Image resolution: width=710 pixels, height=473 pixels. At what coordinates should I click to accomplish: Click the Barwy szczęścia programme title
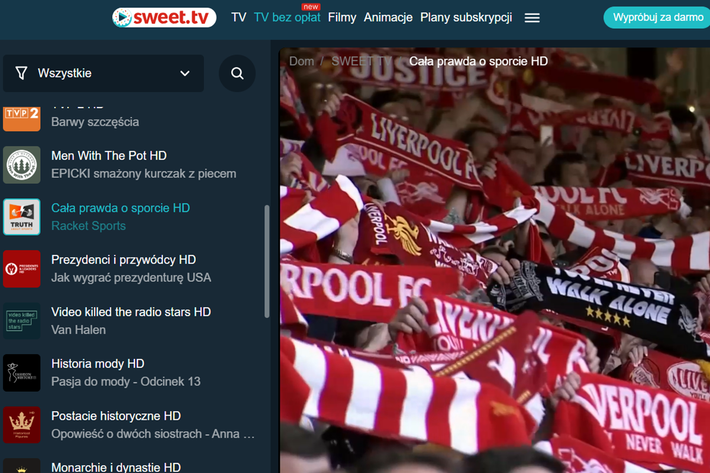pyautogui.click(x=95, y=122)
